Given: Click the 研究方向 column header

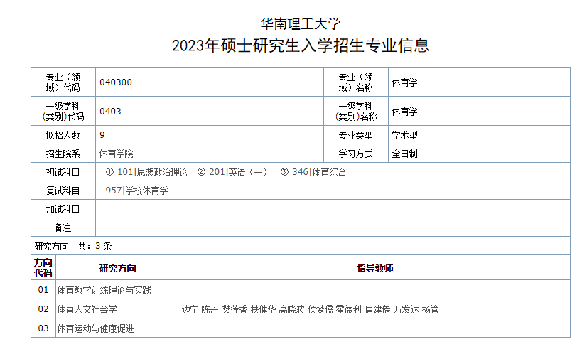Looking at the screenshot, I should (118, 268).
